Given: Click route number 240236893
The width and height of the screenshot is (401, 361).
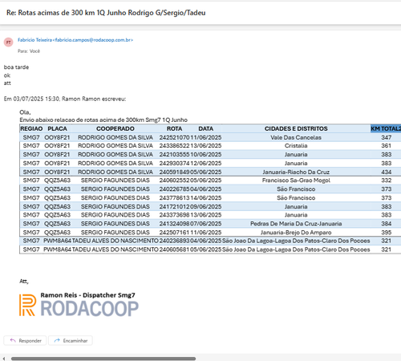Looking at the screenshot, I should [174, 241].
